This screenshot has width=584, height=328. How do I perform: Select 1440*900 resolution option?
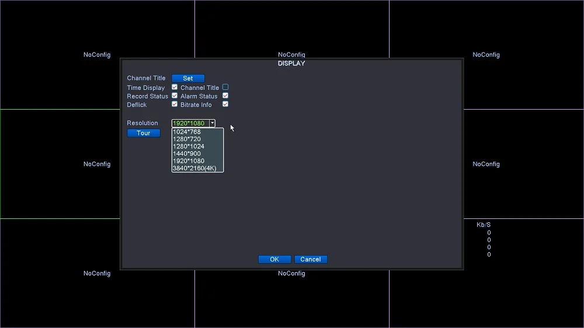pyautogui.click(x=197, y=153)
